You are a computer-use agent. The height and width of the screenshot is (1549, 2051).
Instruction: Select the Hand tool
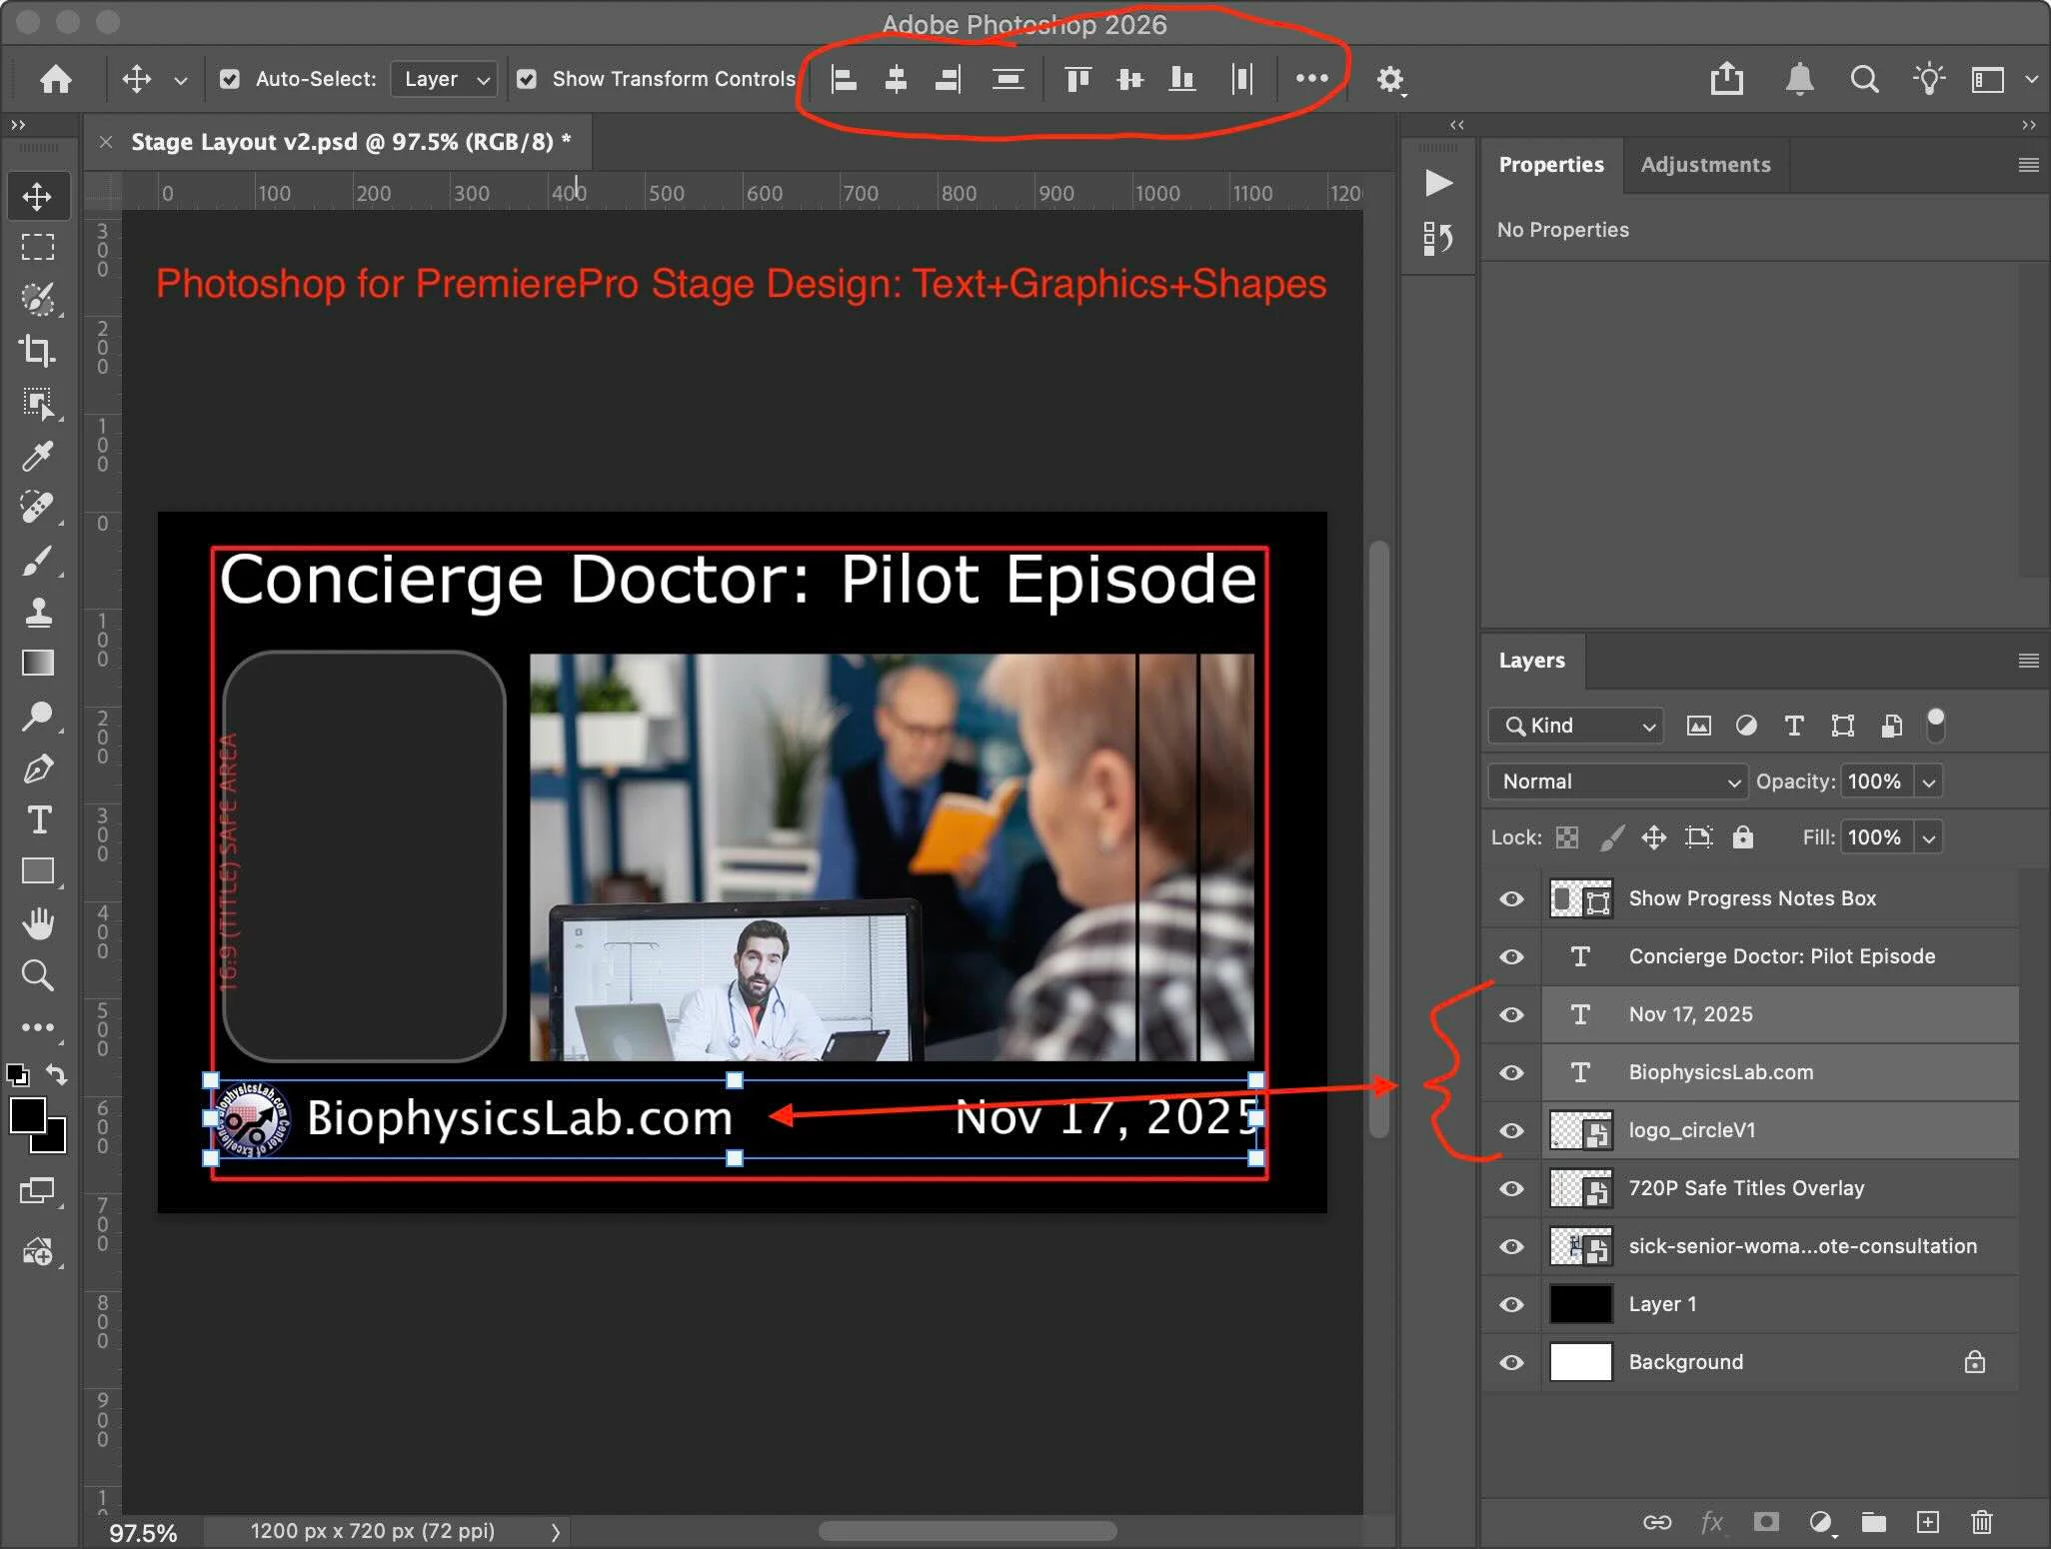pos(38,923)
